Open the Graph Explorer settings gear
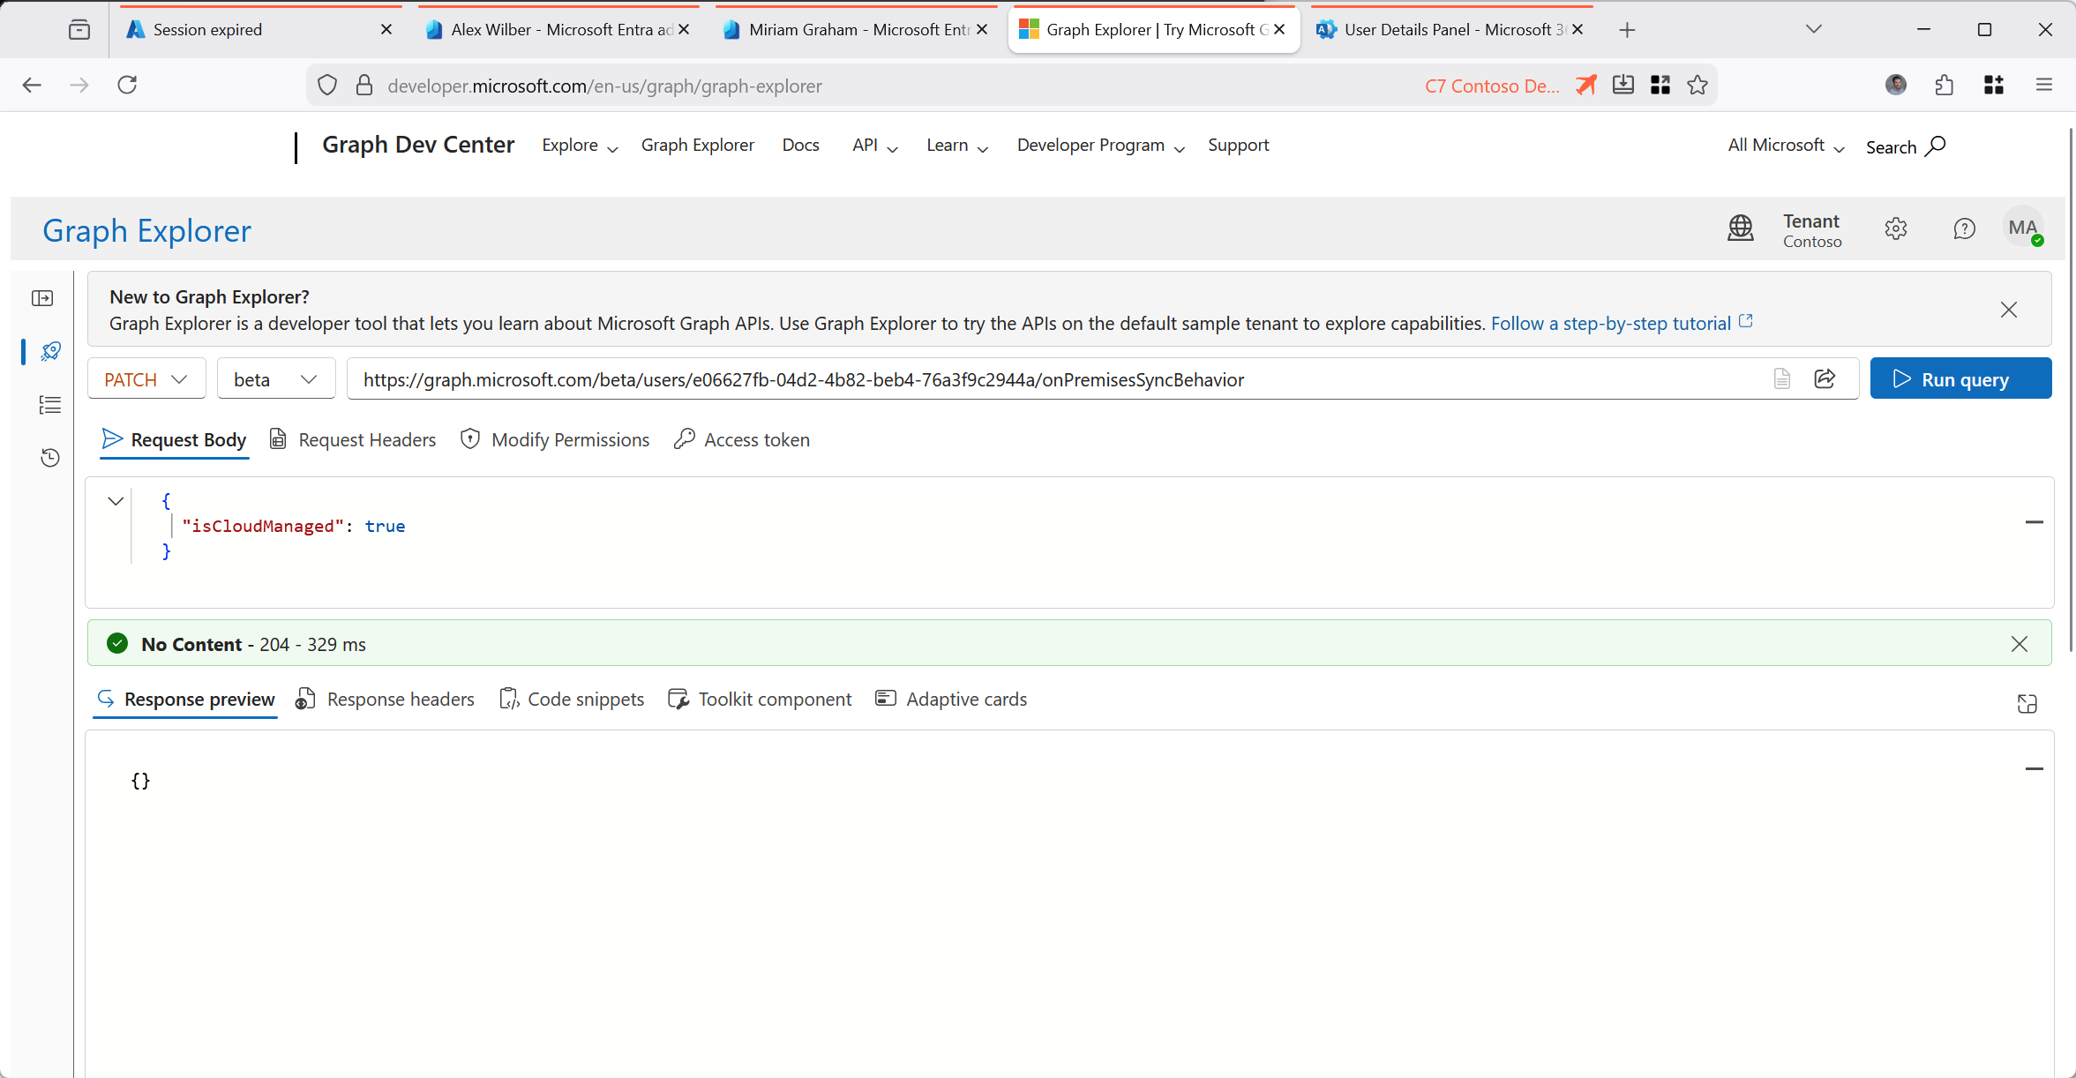 click(x=1895, y=229)
